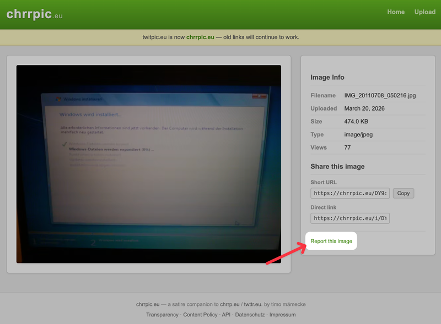The image size is (441, 324).
Task: Click the chrrpic.eu name in footer
Action: [x=148, y=304]
